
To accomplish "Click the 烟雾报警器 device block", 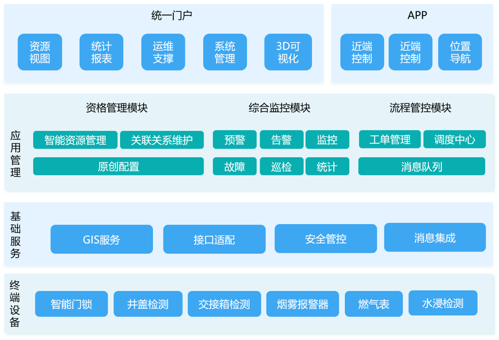I will point(303,304).
